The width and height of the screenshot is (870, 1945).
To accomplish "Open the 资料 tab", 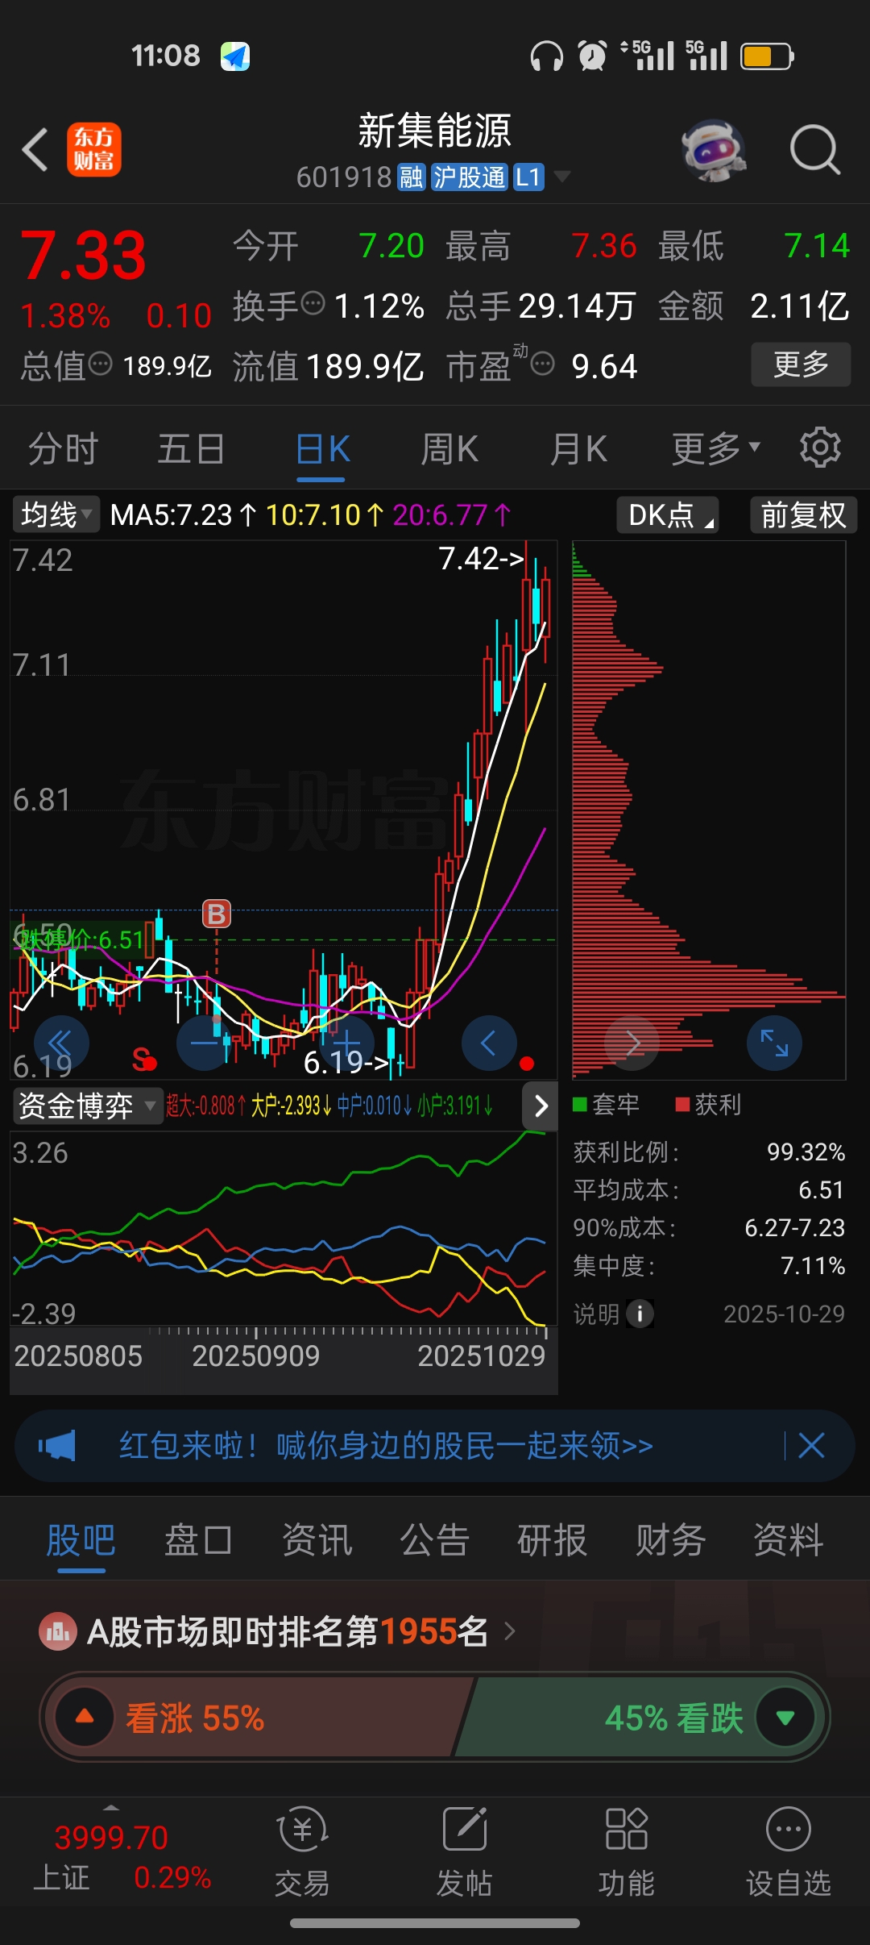I will coord(788,1540).
